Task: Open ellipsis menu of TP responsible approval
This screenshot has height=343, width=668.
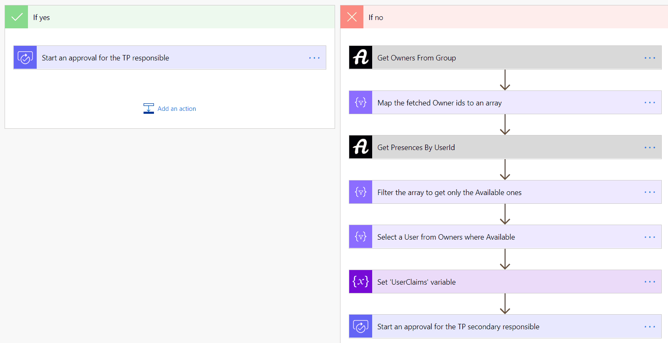Action: pyautogui.click(x=314, y=58)
